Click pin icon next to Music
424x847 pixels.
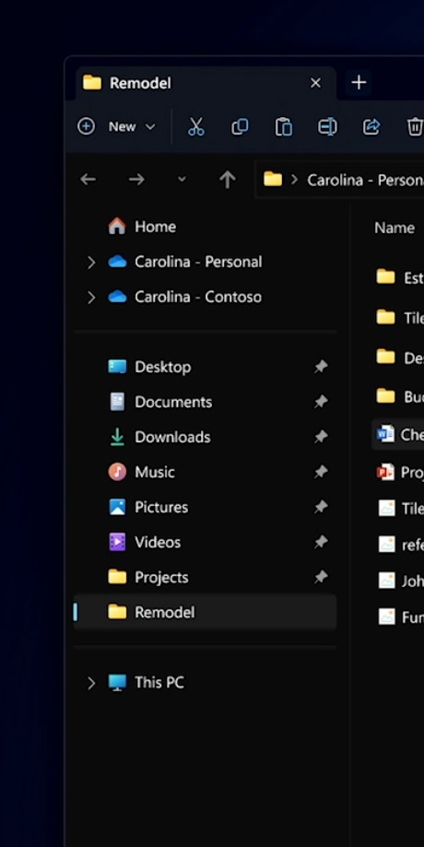322,472
